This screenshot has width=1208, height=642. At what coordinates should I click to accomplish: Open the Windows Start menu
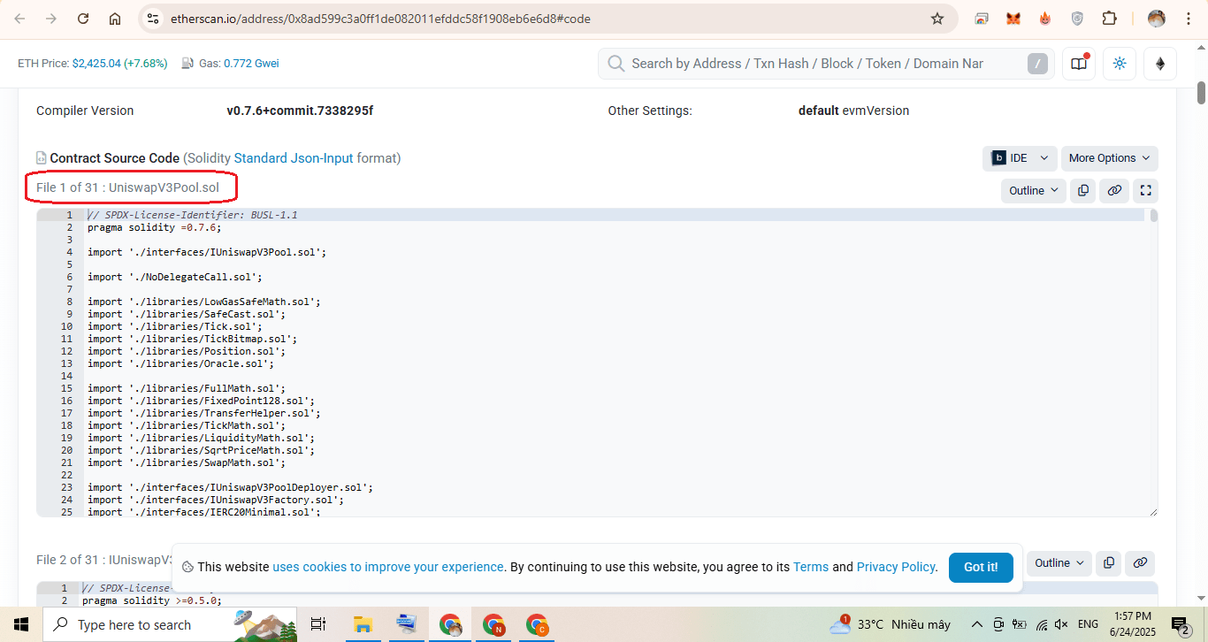(21, 625)
